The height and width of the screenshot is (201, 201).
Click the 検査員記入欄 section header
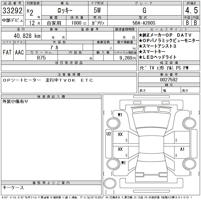[x=51, y=97]
